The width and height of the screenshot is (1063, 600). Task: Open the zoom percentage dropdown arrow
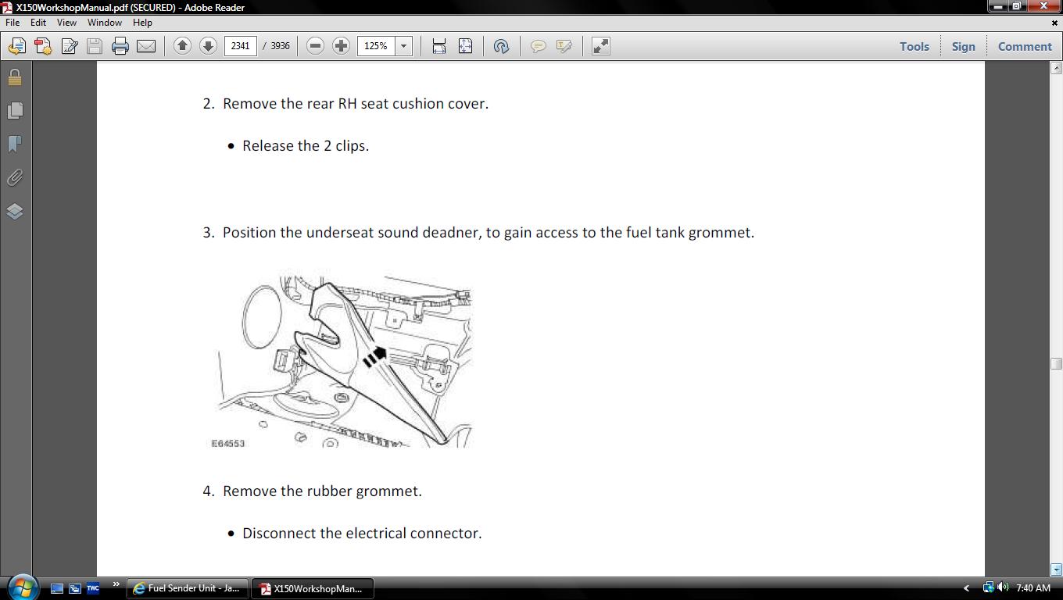[404, 46]
